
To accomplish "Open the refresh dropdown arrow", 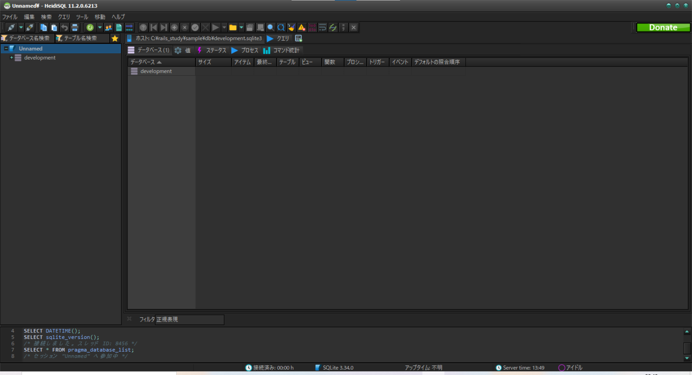I will tap(99, 27).
